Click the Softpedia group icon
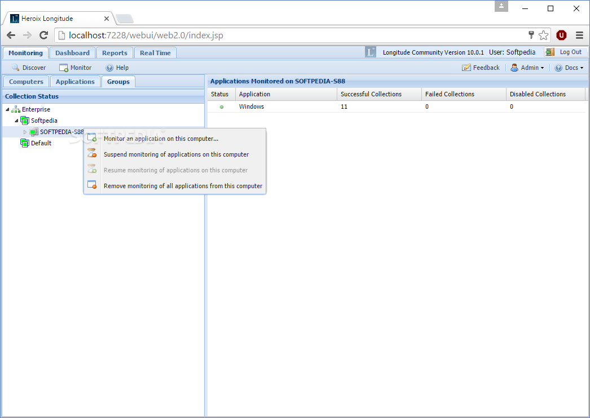 (25, 121)
